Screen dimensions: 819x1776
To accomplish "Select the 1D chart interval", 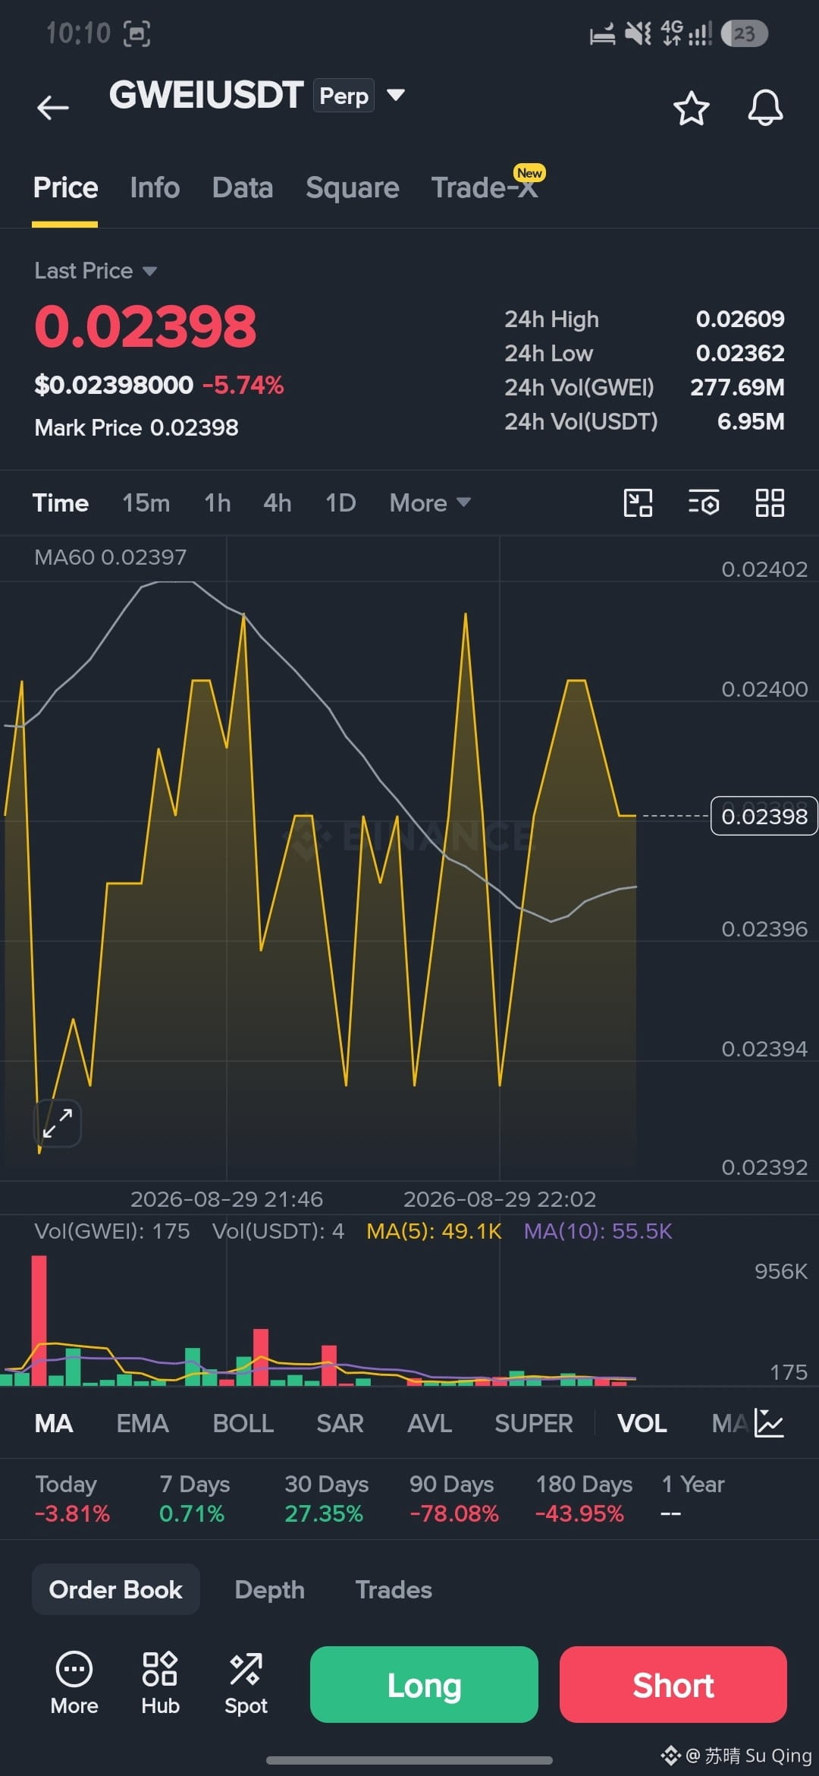I will click(x=340, y=502).
